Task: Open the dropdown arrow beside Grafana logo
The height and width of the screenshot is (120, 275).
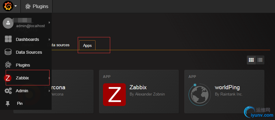Action: tap(15, 6)
